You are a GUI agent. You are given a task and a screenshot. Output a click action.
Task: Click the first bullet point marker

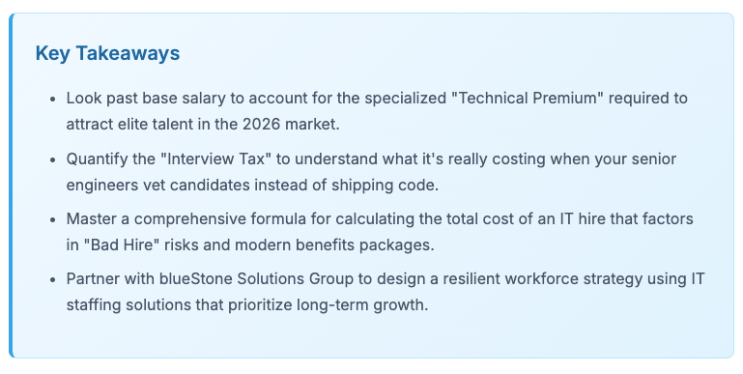pyautogui.click(x=53, y=100)
